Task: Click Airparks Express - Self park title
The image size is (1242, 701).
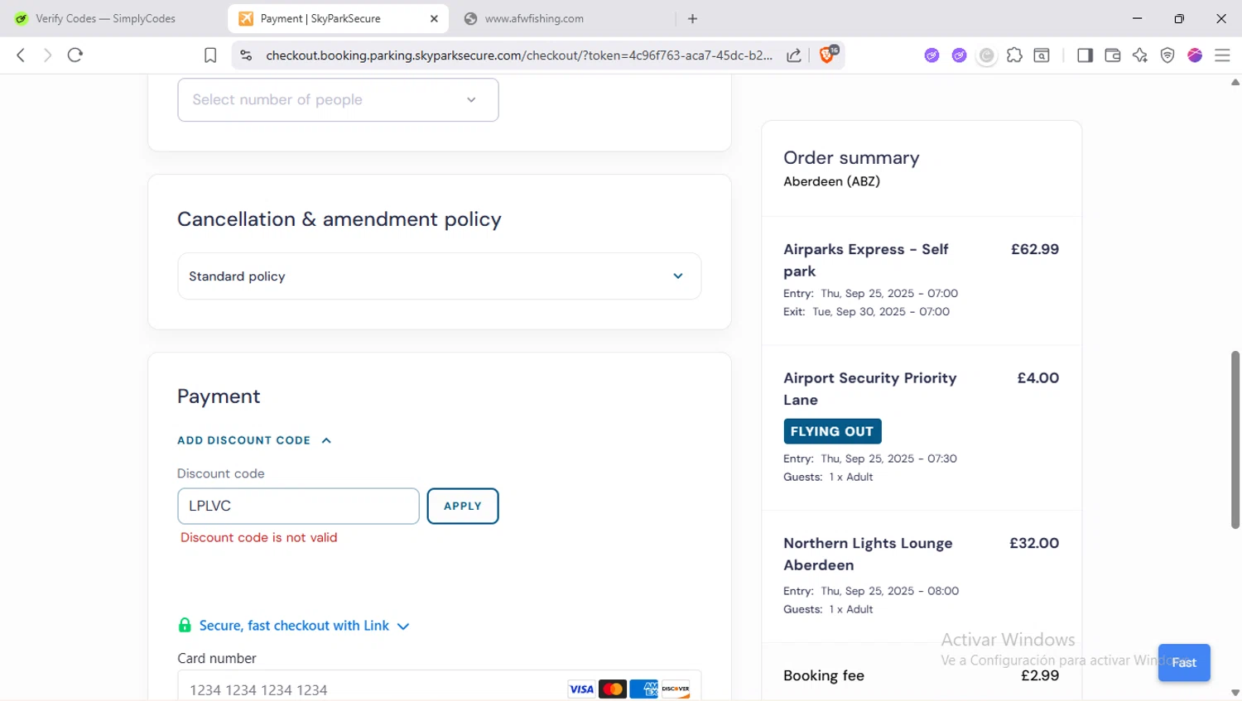Action: coord(866,260)
